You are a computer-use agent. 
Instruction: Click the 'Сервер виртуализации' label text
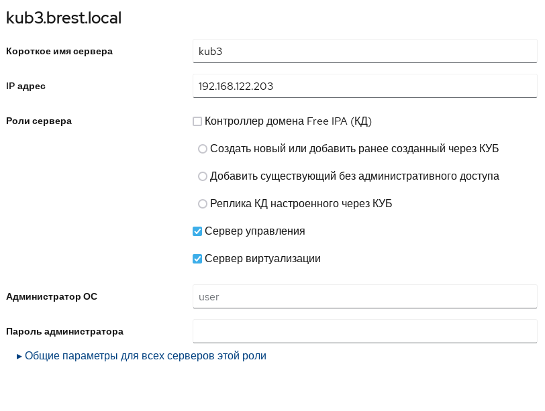pos(262,259)
